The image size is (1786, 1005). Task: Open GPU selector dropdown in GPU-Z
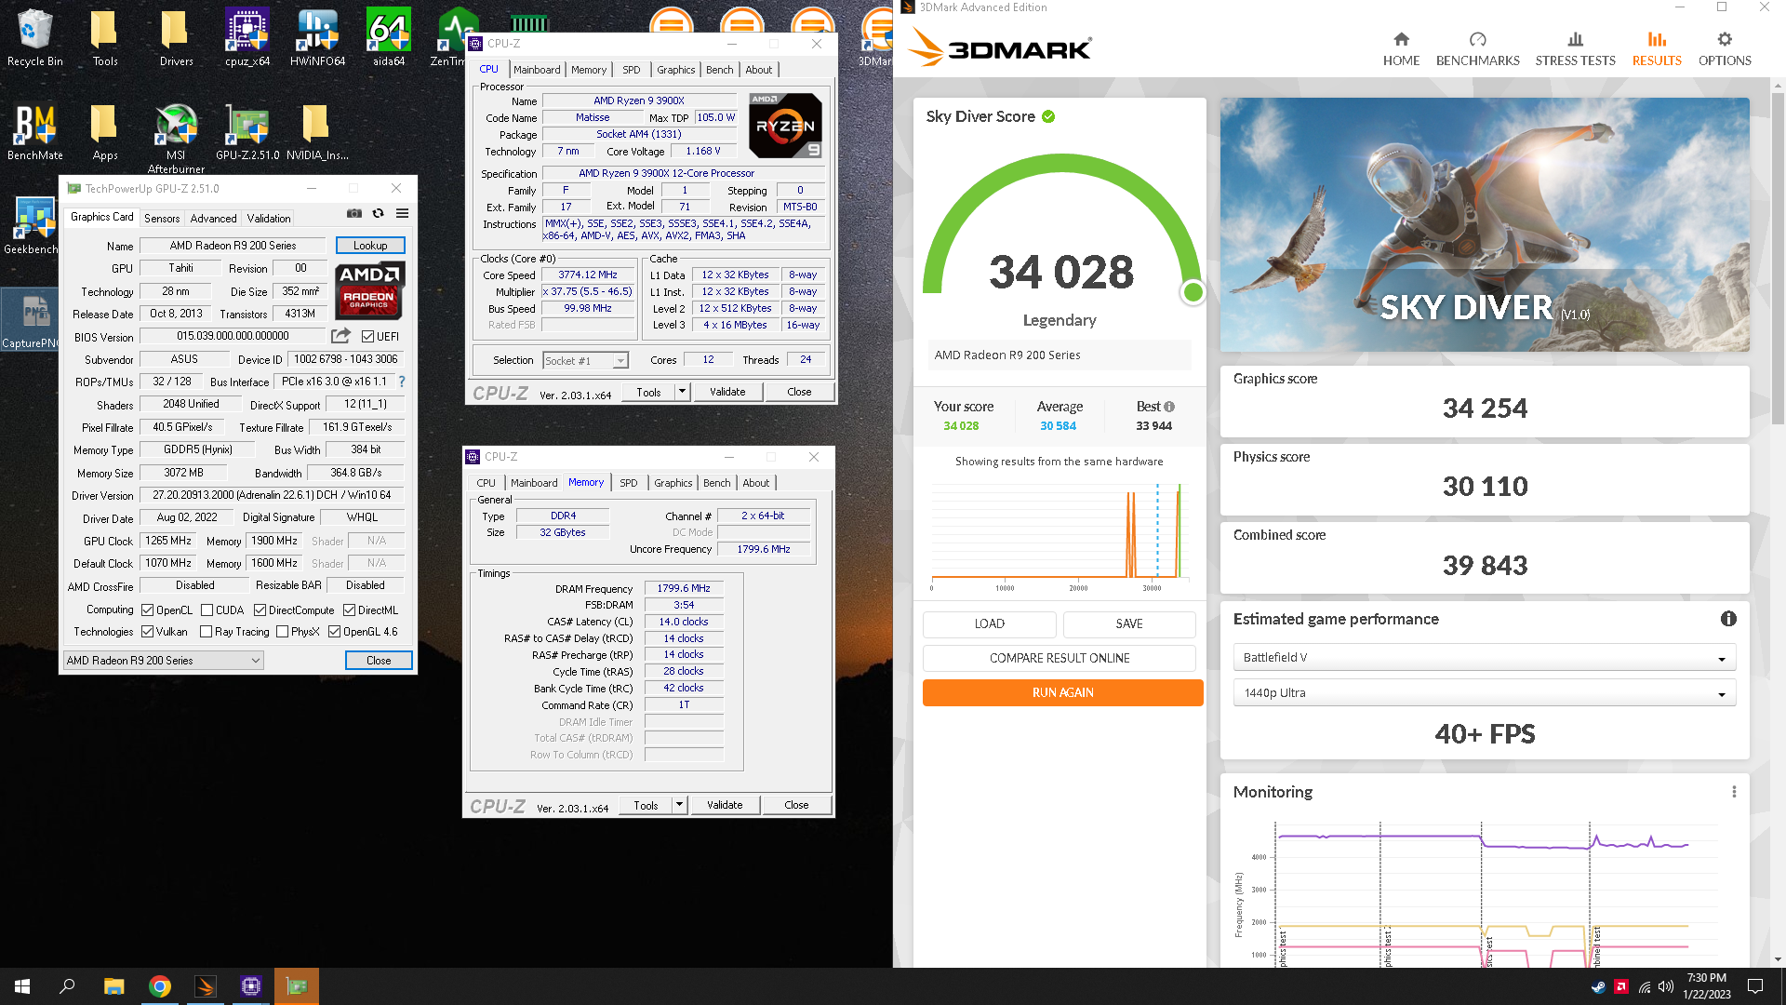coord(164,661)
